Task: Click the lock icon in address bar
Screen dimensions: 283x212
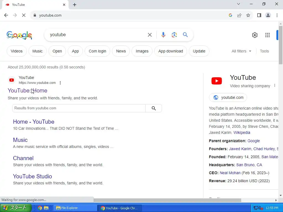Action: pos(35,15)
